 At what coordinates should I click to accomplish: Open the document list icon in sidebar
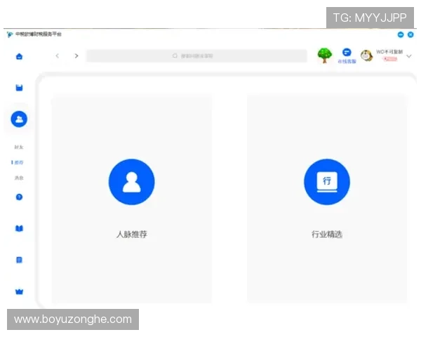pyautogui.click(x=19, y=260)
